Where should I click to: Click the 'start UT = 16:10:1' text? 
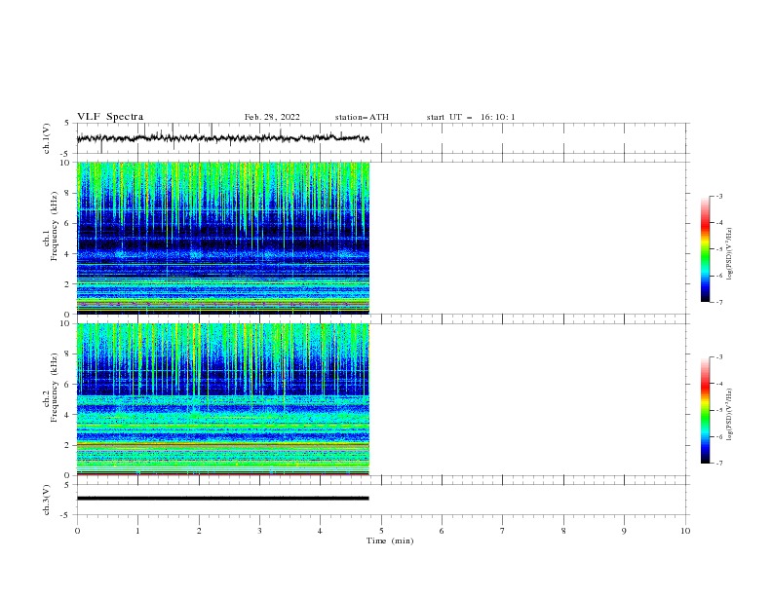tap(471, 117)
